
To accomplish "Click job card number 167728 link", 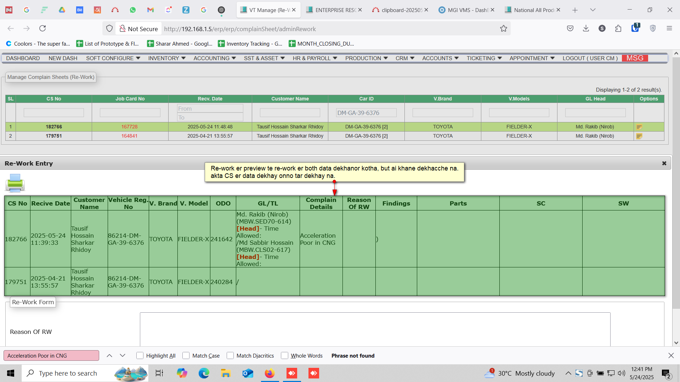I will (129, 127).
